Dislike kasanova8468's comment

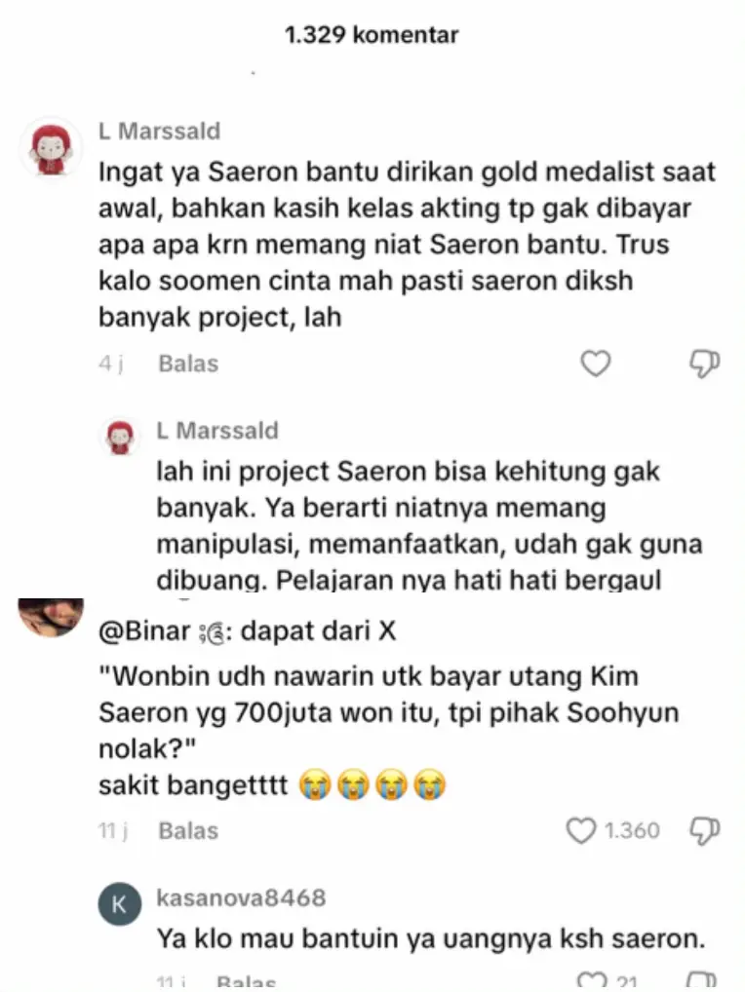pos(701,984)
